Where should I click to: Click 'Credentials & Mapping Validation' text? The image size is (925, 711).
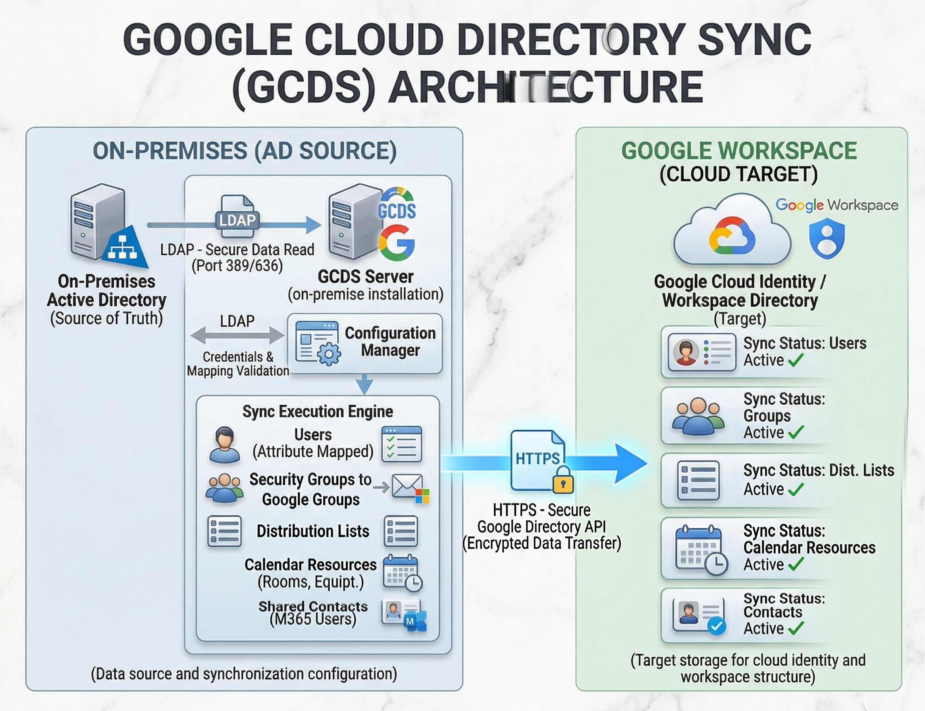(238, 364)
